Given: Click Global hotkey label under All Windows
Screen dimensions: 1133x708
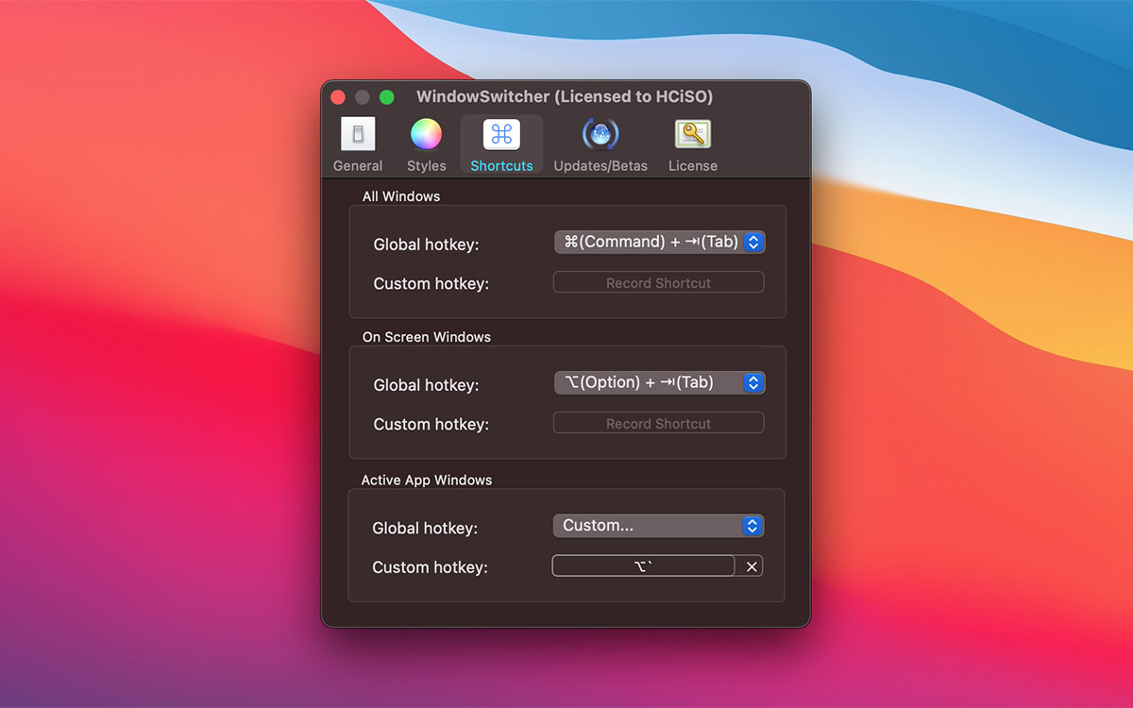Looking at the screenshot, I should pyautogui.click(x=426, y=244).
